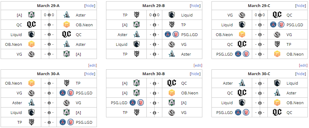The width and height of the screenshot is (309, 128).
Task: Click the VG logo in March 29-C first row
Action: pyautogui.click(x=242, y=15)
